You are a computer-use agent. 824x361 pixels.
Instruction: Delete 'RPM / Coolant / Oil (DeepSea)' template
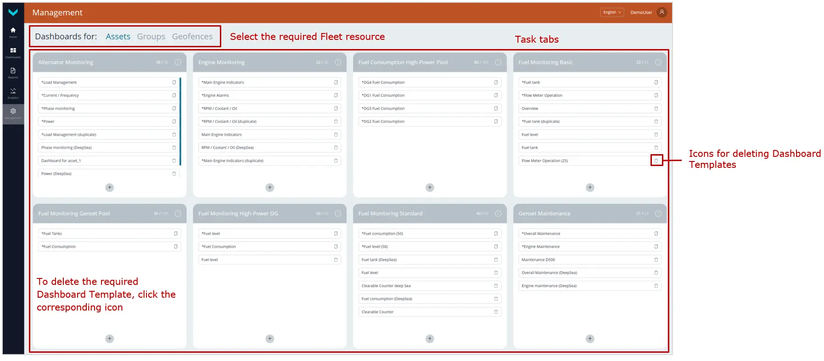pos(336,148)
